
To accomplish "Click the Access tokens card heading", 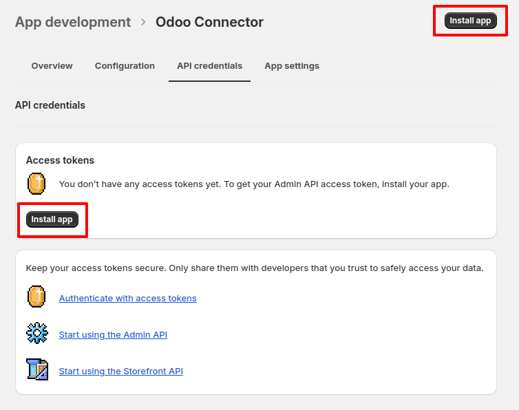I will [60, 160].
